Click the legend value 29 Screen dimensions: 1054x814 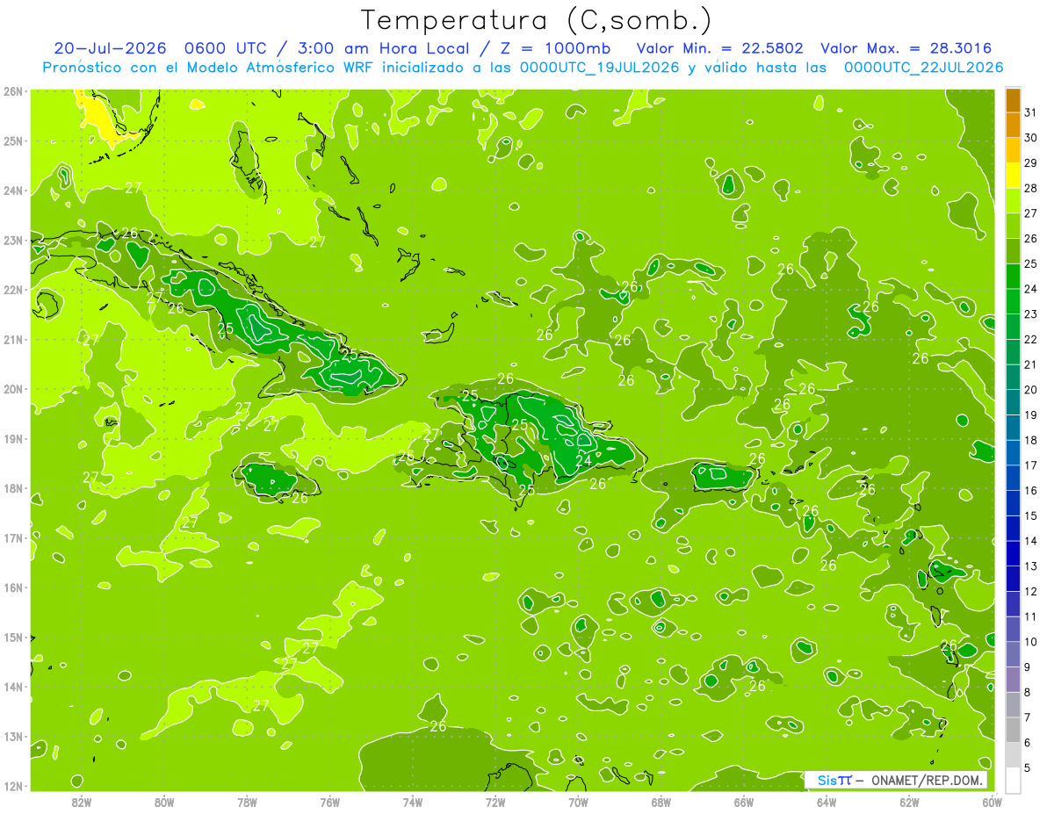1031,163
